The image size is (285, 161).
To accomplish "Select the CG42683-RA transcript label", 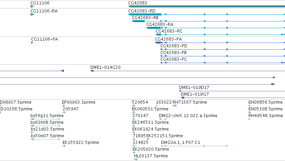I will point(160,24).
